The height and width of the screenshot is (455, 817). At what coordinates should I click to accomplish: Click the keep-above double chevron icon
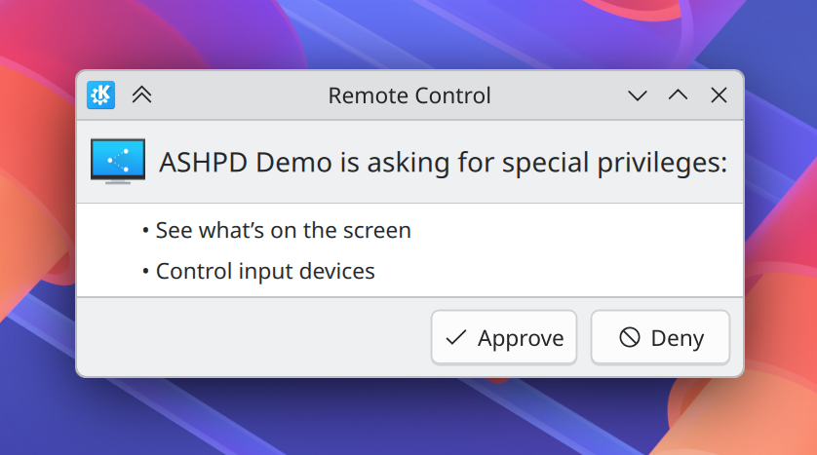141,95
